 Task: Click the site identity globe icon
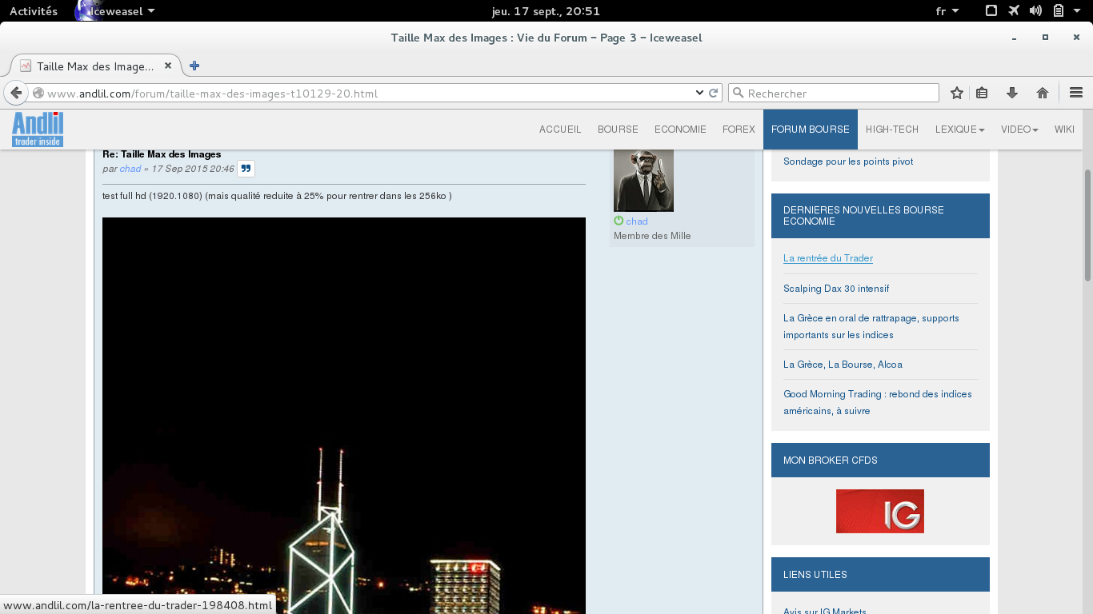click(x=38, y=93)
